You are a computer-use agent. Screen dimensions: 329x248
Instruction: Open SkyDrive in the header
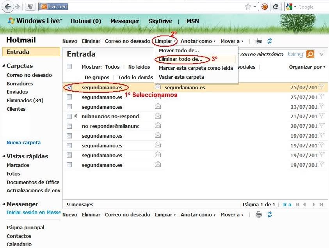coord(160,21)
